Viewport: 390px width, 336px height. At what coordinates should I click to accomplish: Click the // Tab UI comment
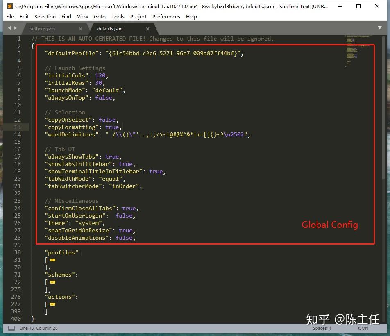click(x=60, y=149)
